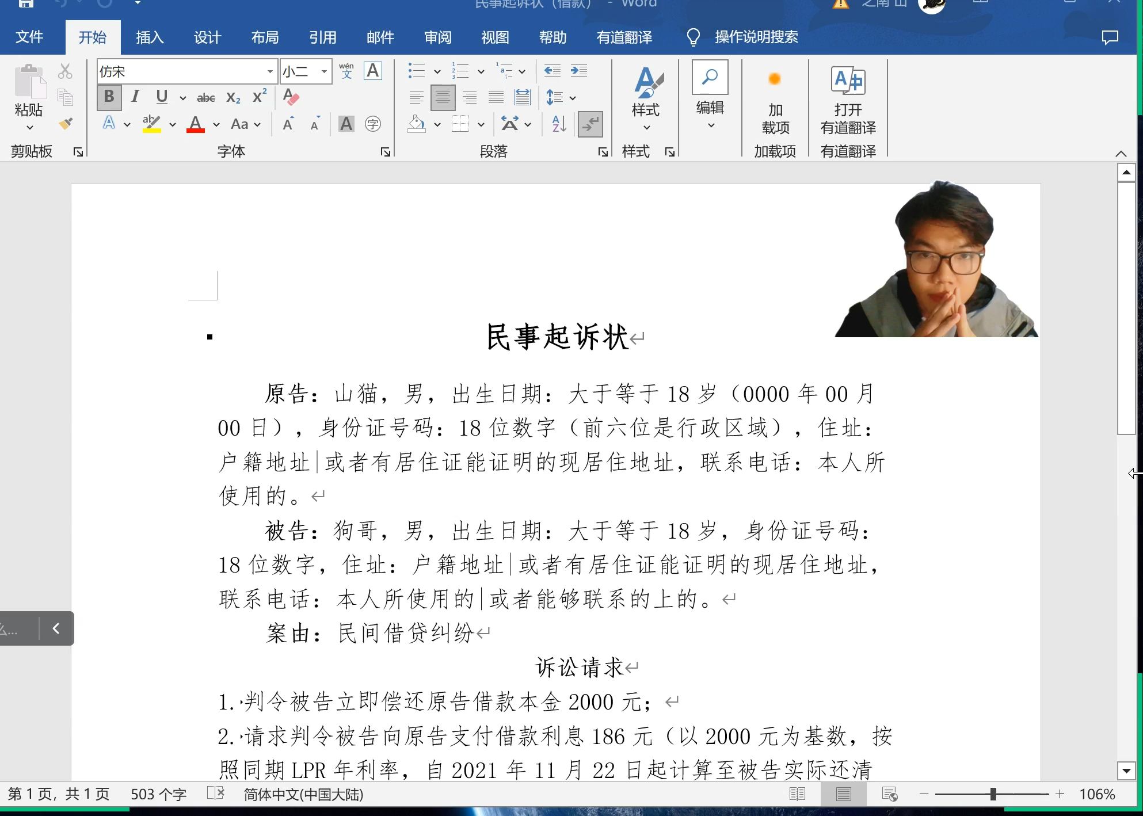Decrease paragraph indent
The image size is (1143, 816).
click(553, 71)
